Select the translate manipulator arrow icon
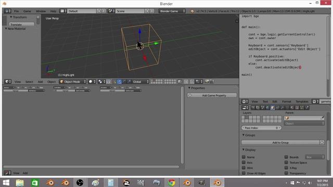Image resolution: width=333 pixels, height=187 pixels. coord(119,82)
